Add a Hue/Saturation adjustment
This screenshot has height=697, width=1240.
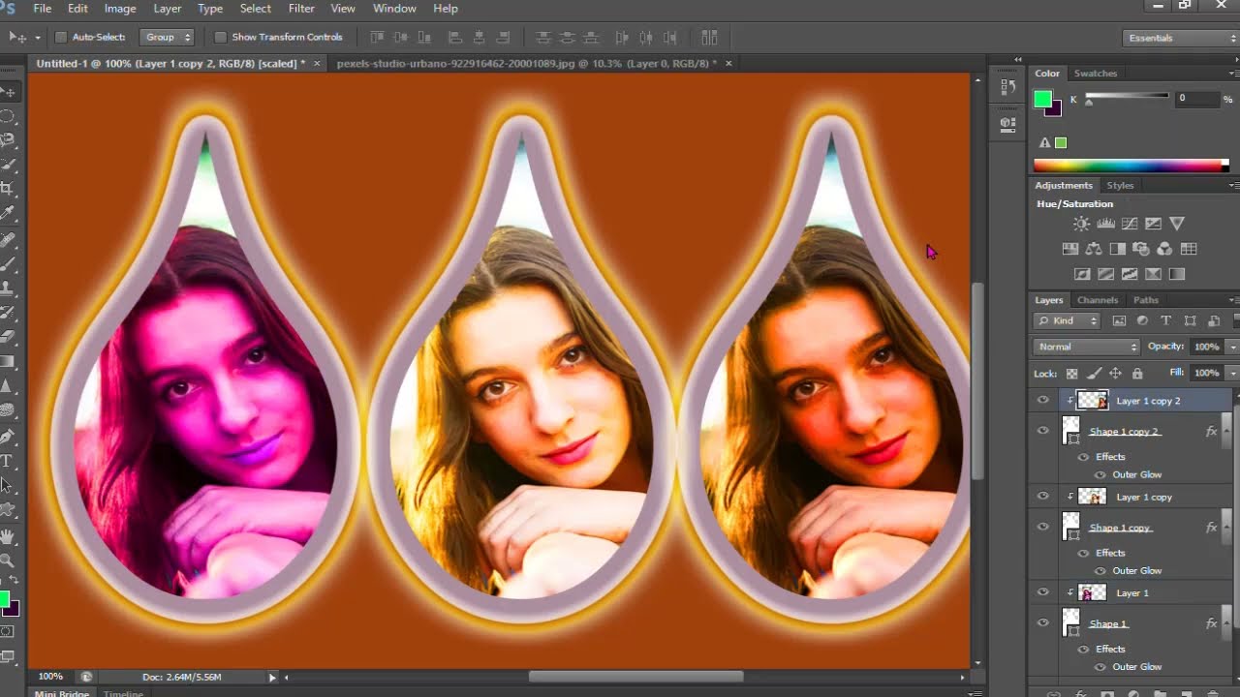[x=1070, y=249]
